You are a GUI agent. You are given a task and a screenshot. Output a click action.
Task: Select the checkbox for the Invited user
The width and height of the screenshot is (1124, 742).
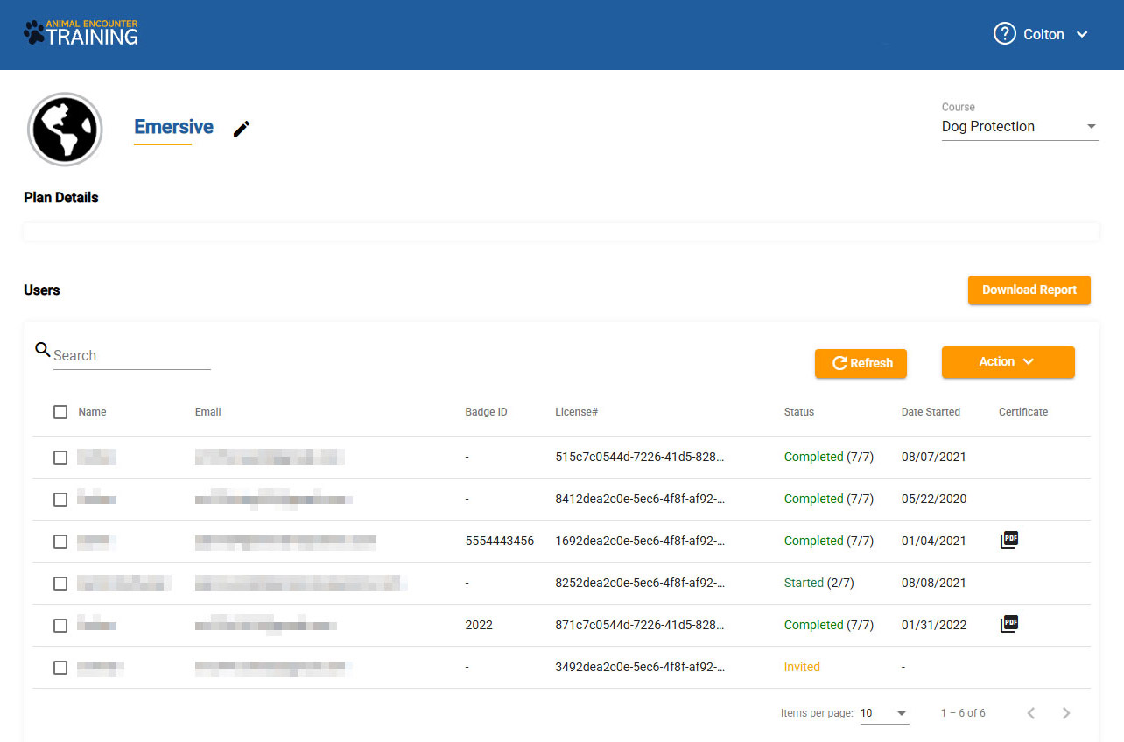pyautogui.click(x=60, y=668)
